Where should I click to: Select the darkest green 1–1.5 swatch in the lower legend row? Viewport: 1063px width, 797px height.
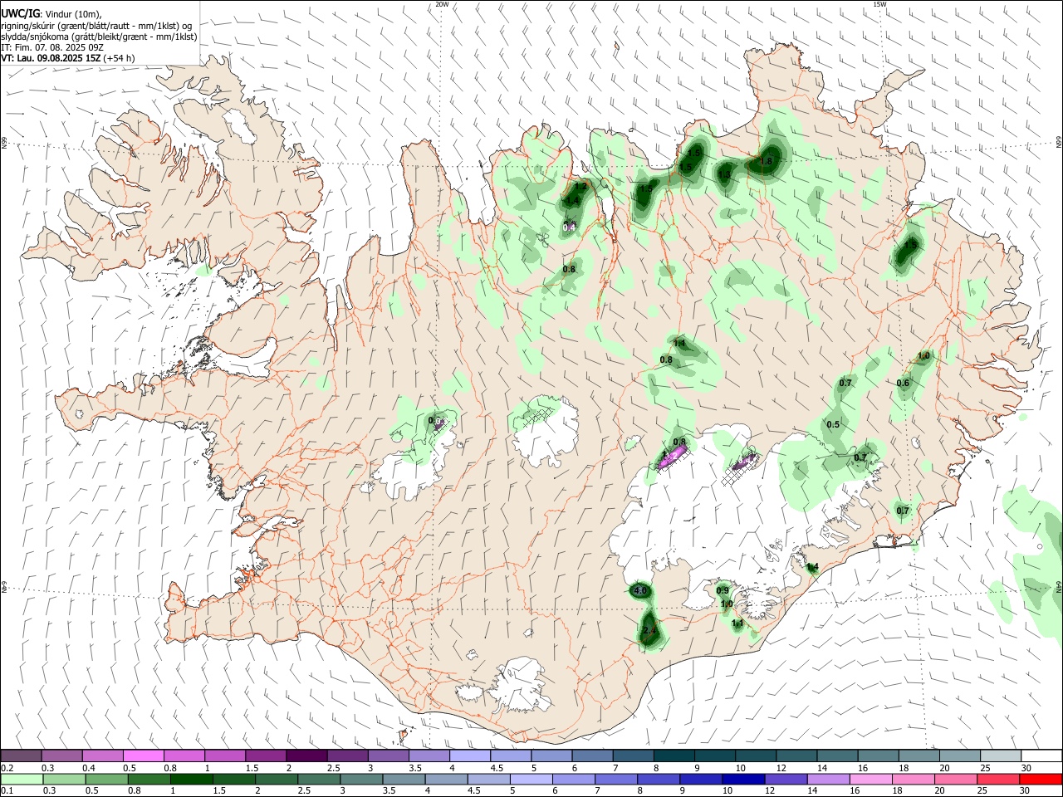point(191,780)
